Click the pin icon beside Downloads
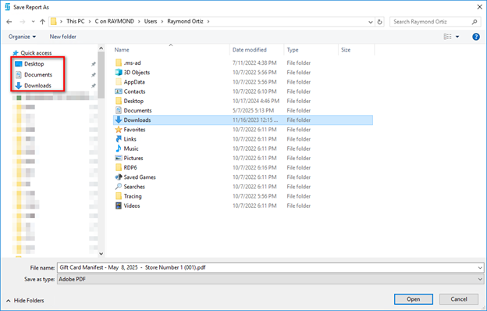The width and height of the screenshot is (487, 311). pyautogui.click(x=93, y=86)
